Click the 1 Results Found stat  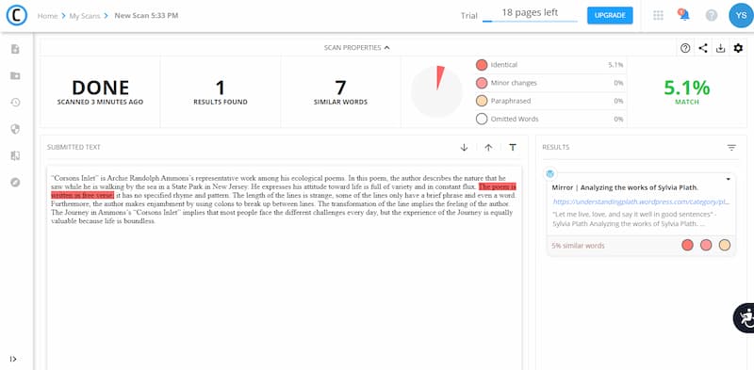(221, 91)
